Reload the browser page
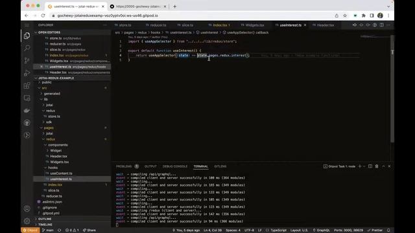Image resolution: width=415 pixels, height=233 pixels. point(43,16)
